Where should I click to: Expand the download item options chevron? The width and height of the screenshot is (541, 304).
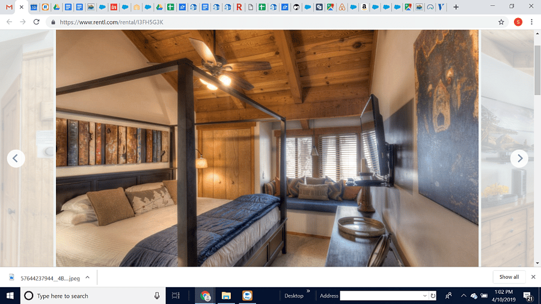click(x=88, y=278)
